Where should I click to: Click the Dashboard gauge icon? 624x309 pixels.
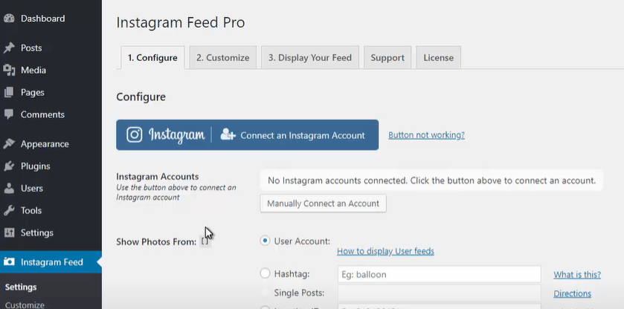click(x=9, y=19)
